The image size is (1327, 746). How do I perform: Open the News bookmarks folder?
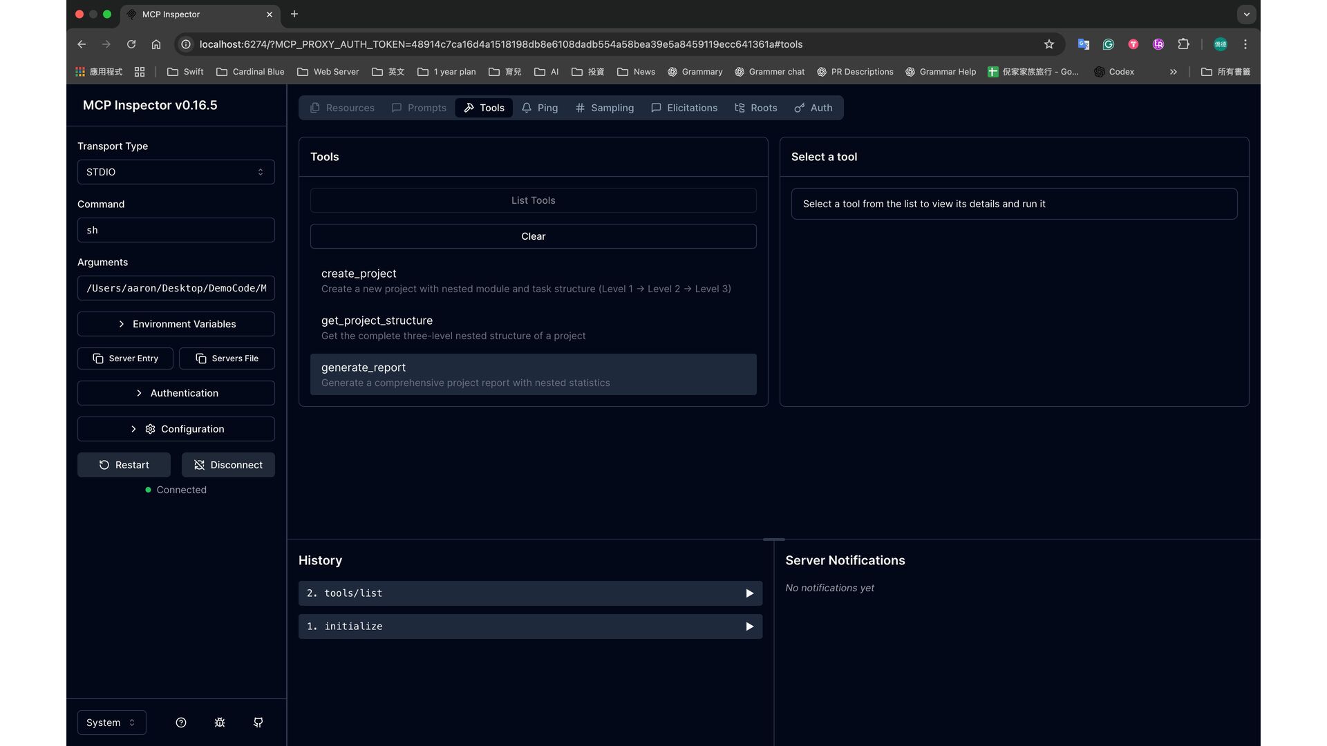[636, 72]
